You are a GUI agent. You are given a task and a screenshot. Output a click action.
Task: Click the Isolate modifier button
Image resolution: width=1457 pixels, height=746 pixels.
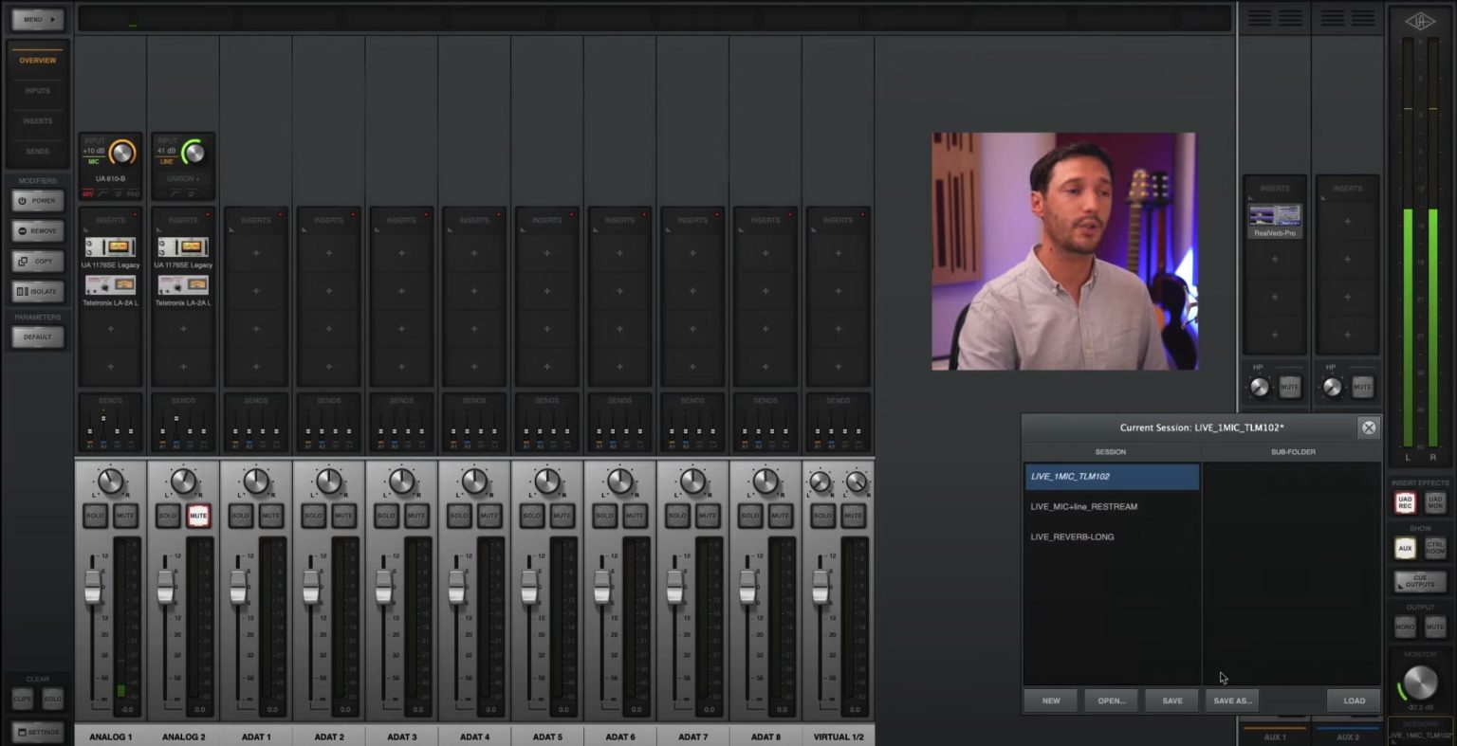[x=38, y=292]
